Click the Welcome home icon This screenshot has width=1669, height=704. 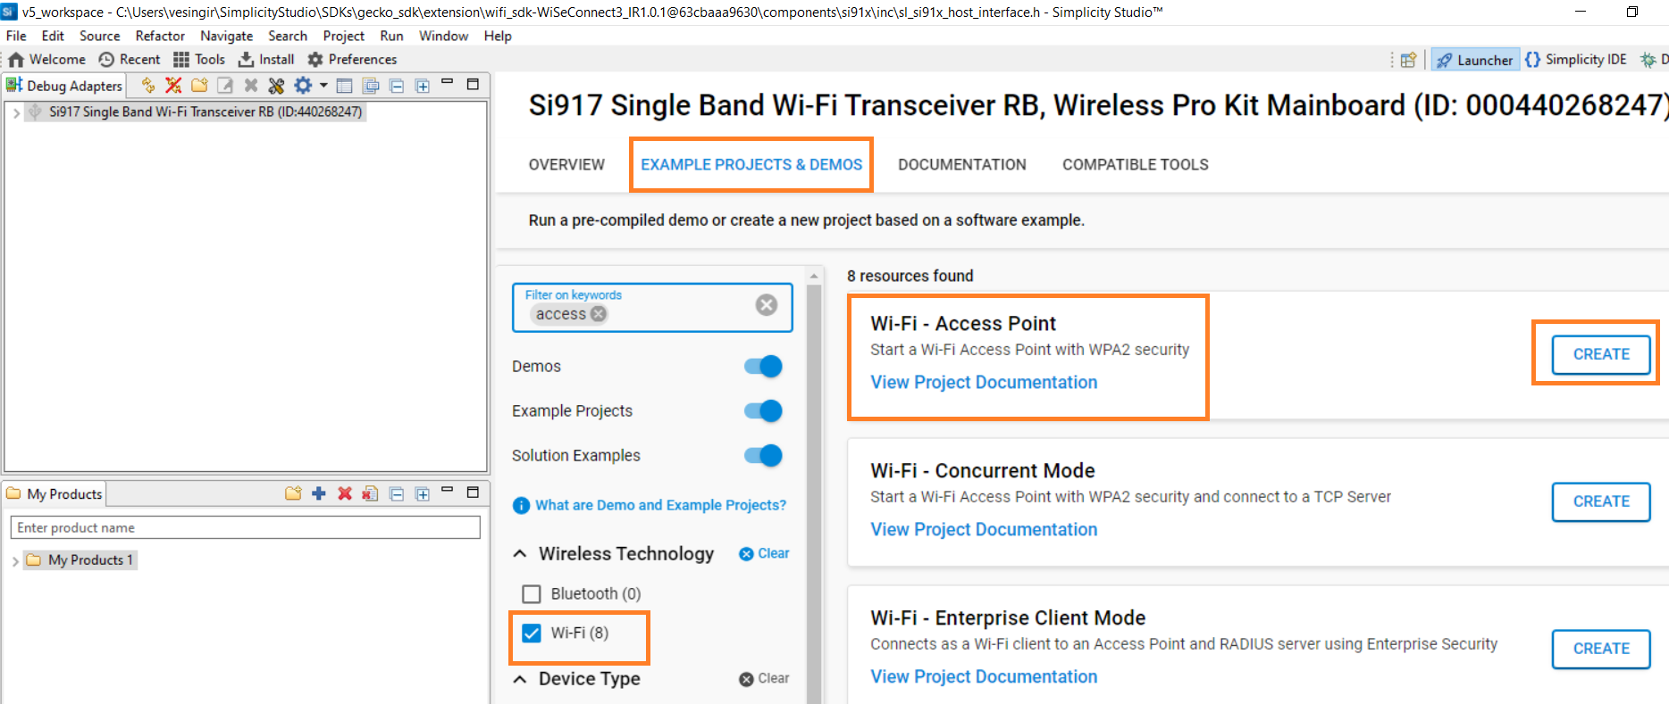(16, 60)
